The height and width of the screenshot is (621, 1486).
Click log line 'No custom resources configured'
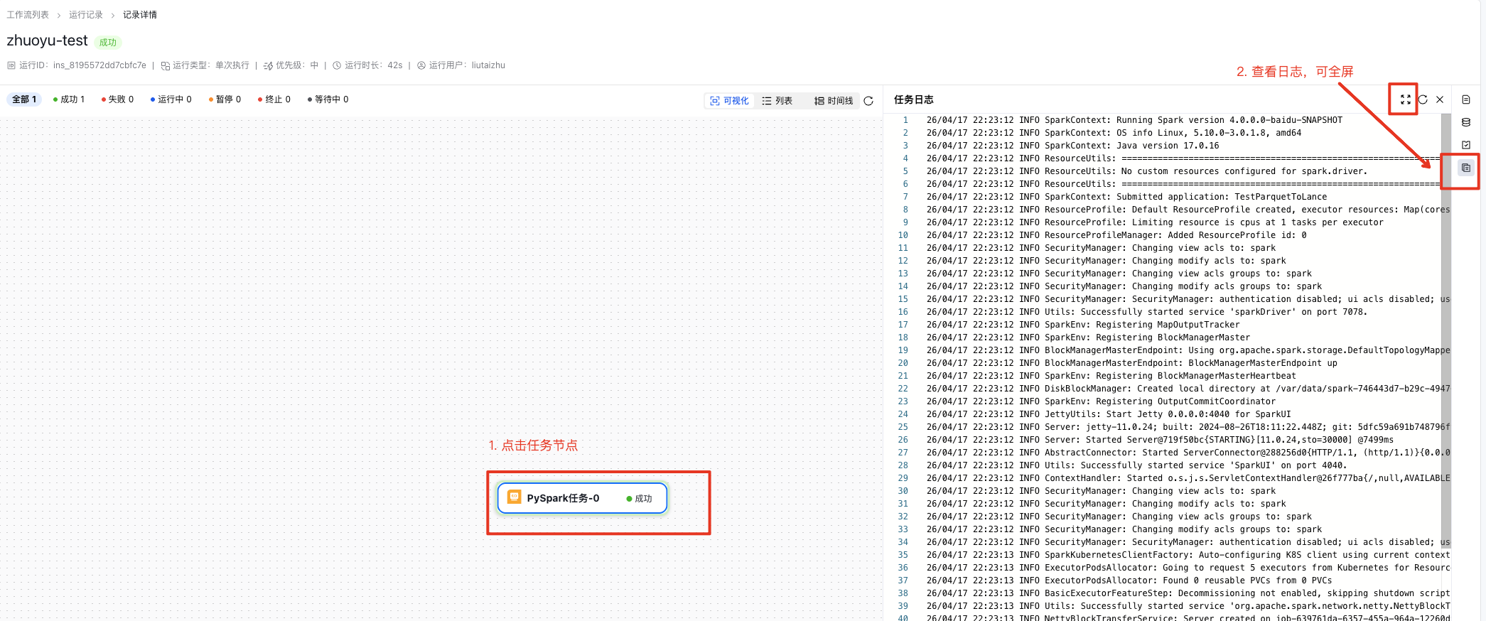coord(1147,171)
